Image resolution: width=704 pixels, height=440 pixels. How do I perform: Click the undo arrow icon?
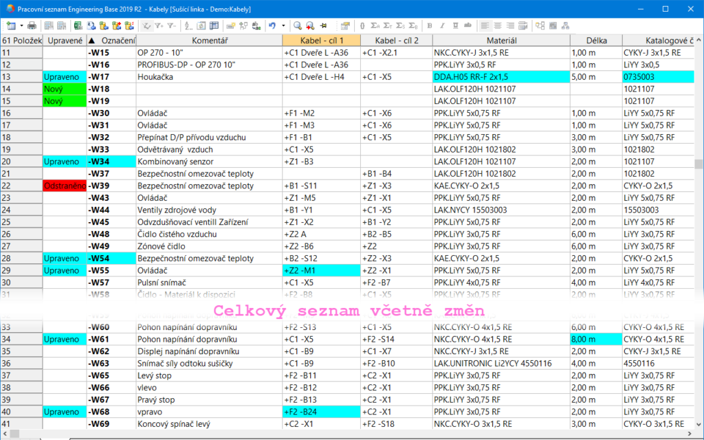272,25
